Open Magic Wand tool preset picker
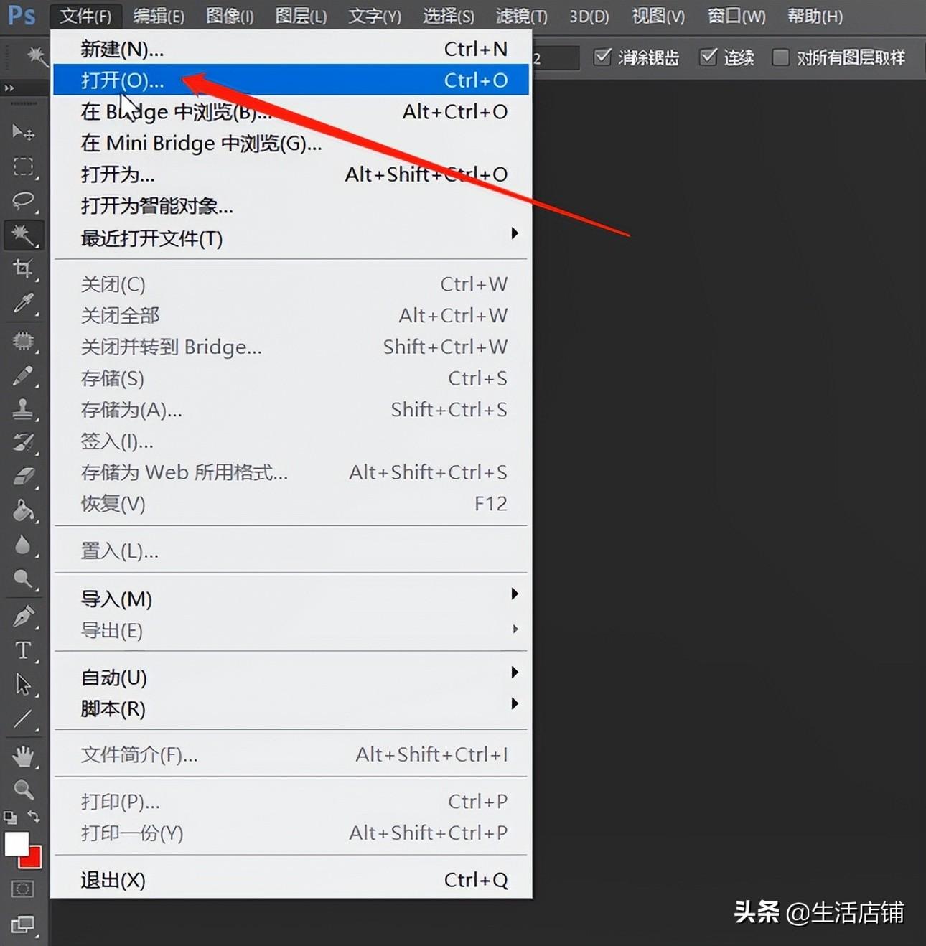This screenshot has width=926, height=946. (37, 57)
